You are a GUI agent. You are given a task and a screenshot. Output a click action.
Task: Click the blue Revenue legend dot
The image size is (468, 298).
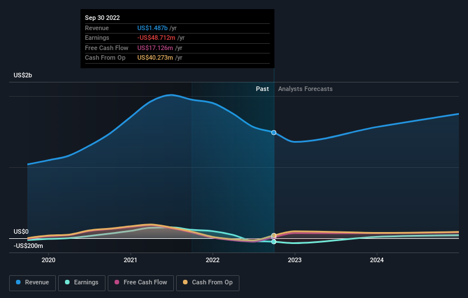tap(18, 282)
